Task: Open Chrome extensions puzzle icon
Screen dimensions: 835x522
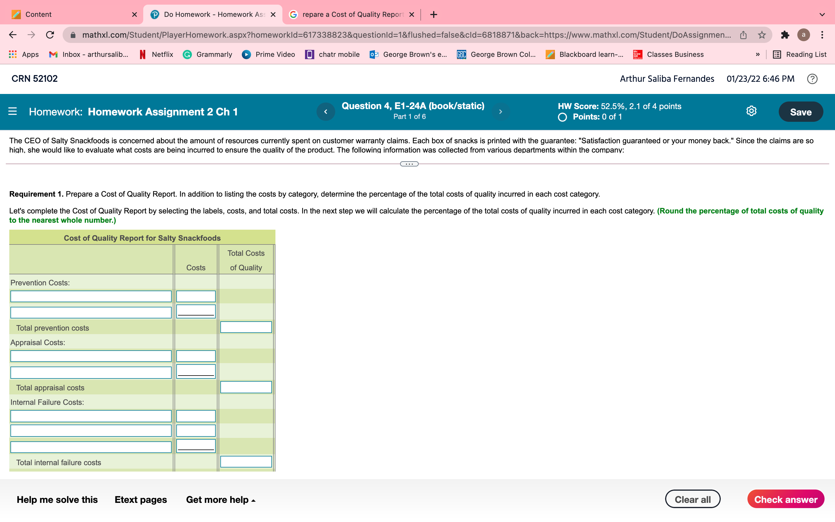Action: [x=785, y=35]
